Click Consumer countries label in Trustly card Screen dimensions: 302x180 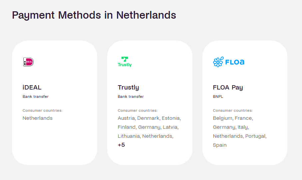coord(138,110)
